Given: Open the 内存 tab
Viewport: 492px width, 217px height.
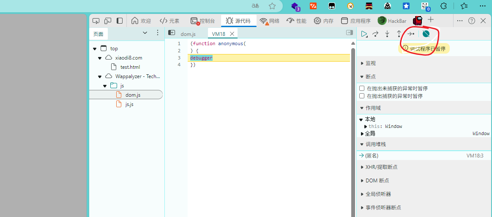Looking at the screenshot, I should click(323, 21).
